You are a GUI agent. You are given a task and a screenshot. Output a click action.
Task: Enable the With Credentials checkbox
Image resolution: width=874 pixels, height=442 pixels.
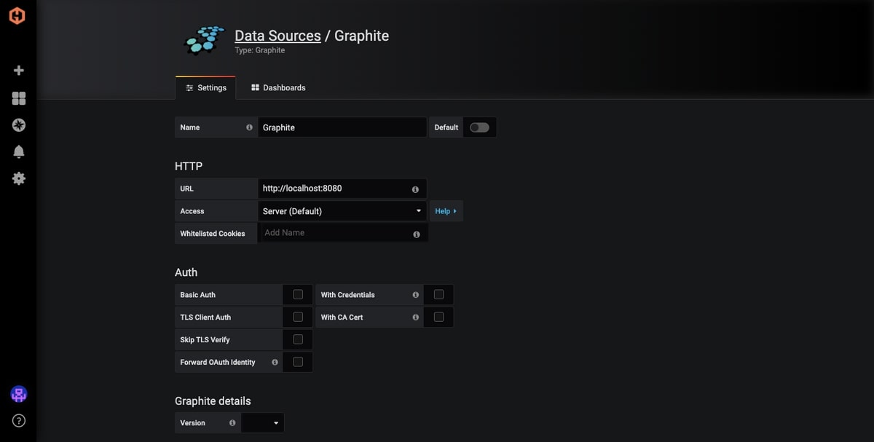[438, 294]
